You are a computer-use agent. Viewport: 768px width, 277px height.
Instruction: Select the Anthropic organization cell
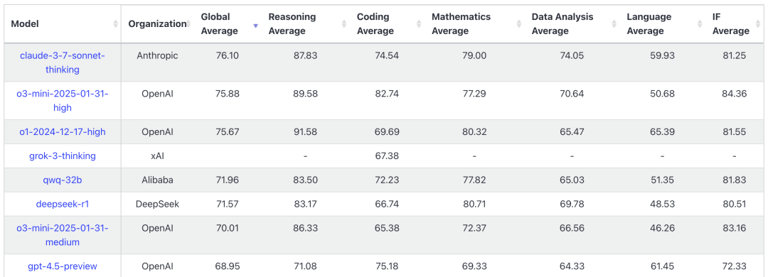[158, 56]
